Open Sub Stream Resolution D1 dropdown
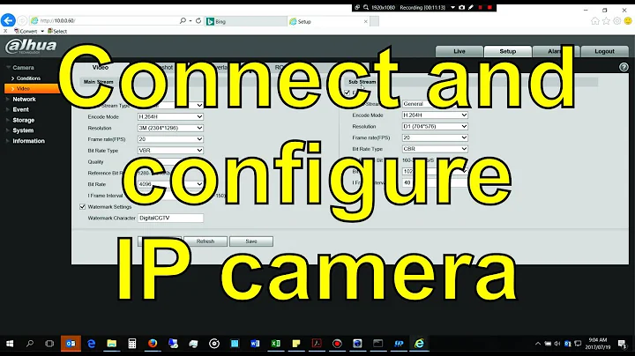635x356 pixels. tap(435, 127)
